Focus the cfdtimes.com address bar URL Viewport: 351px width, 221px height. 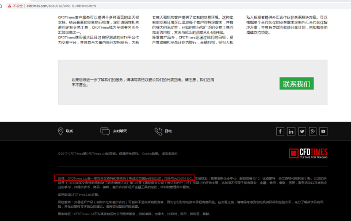(x=62, y=6)
